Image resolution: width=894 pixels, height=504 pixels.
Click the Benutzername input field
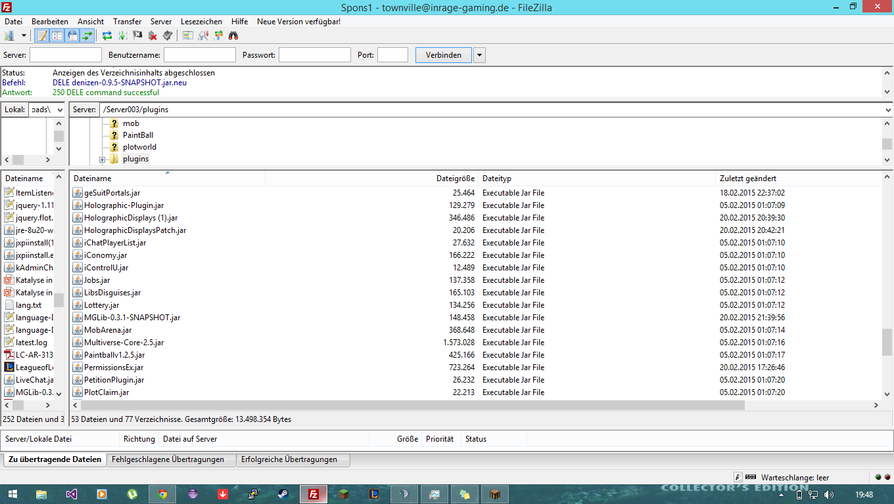200,55
